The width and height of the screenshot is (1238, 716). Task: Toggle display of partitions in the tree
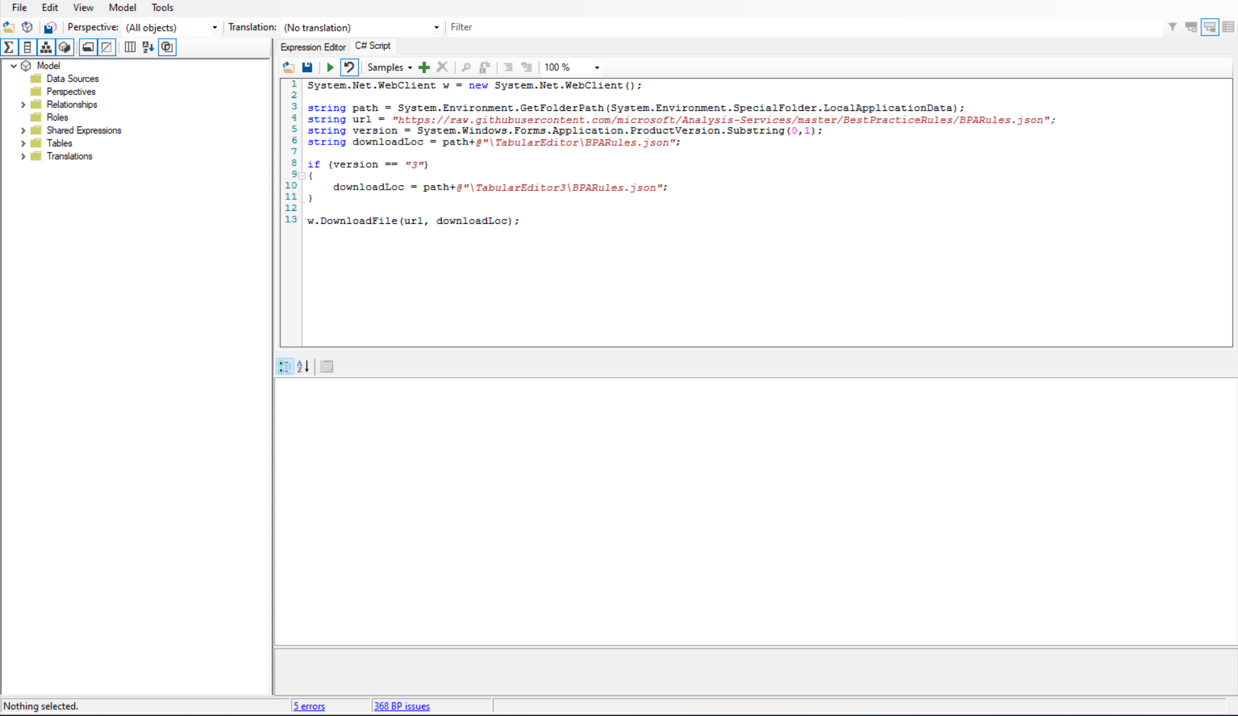tap(65, 47)
